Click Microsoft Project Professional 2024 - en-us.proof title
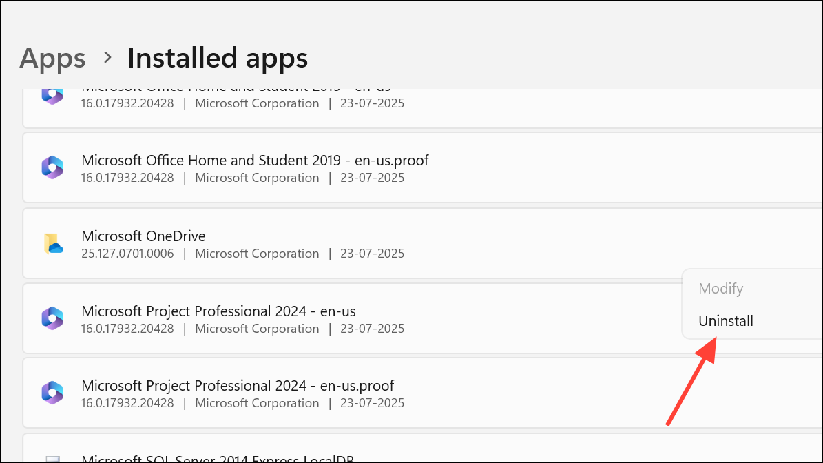The height and width of the screenshot is (463, 823). 238,386
